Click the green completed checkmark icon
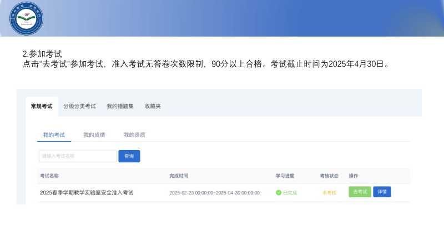444x250 pixels. coord(279,193)
